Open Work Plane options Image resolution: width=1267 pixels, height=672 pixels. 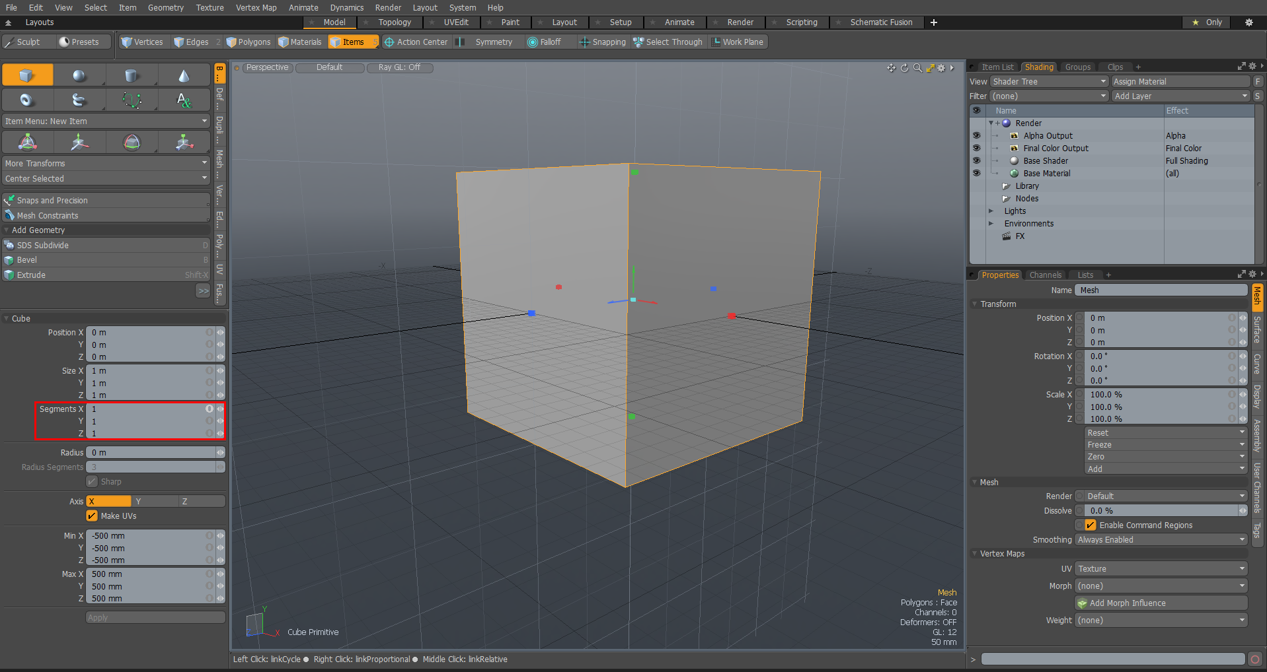click(738, 42)
